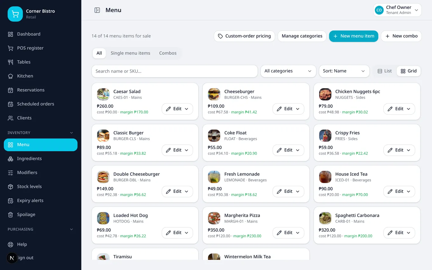Switch to List view
This screenshot has width=432, height=270.
(x=384, y=71)
